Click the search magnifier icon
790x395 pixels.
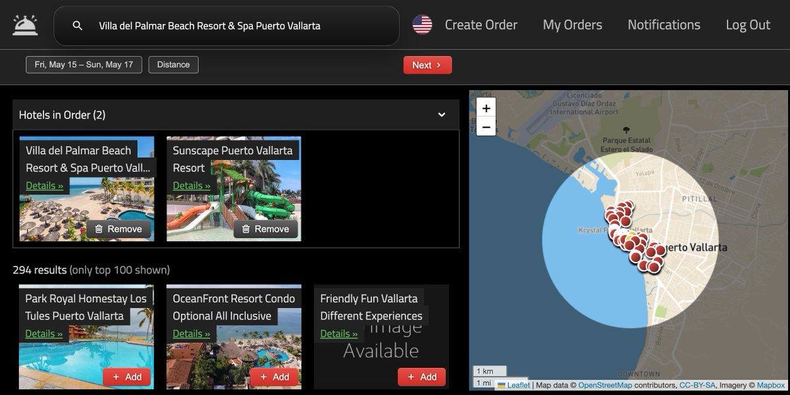pyautogui.click(x=78, y=26)
